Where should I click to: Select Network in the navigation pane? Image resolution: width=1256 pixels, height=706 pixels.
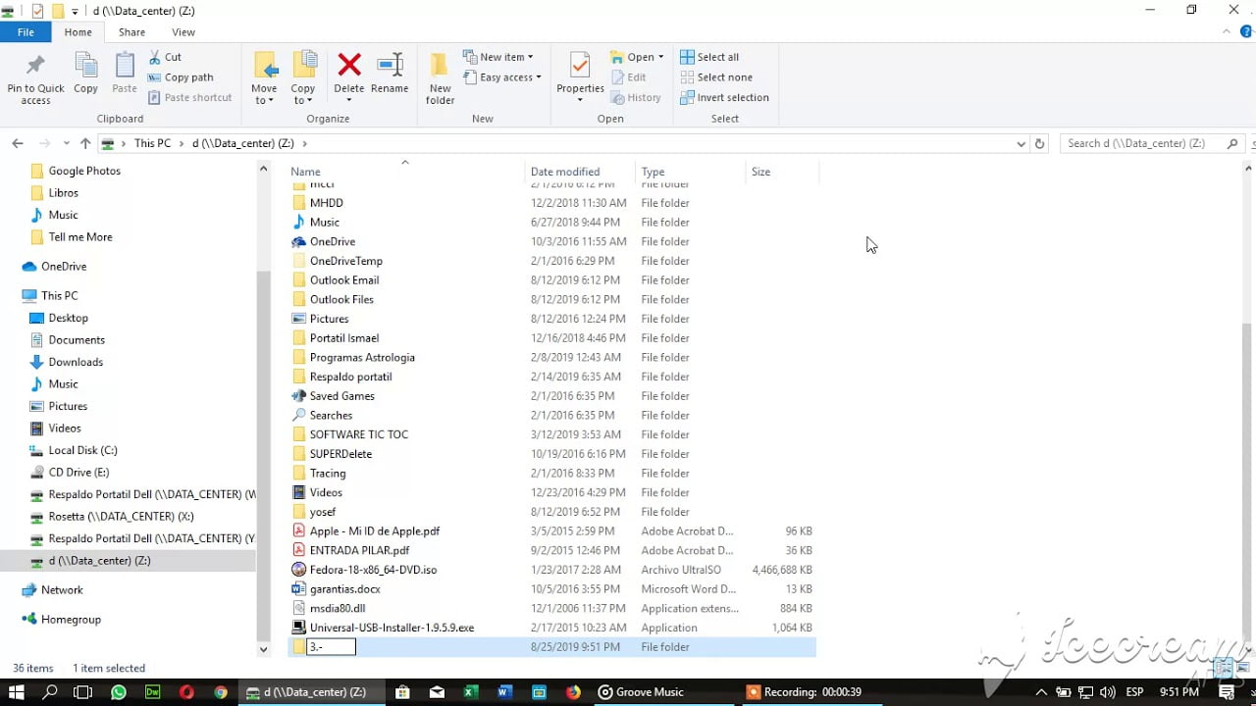(x=62, y=590)
